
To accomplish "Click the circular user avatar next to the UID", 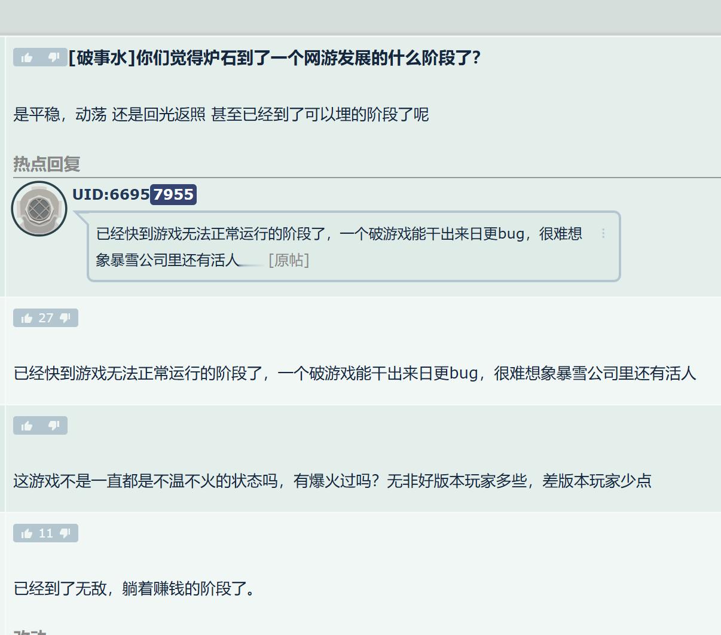I will coord(39,208).
